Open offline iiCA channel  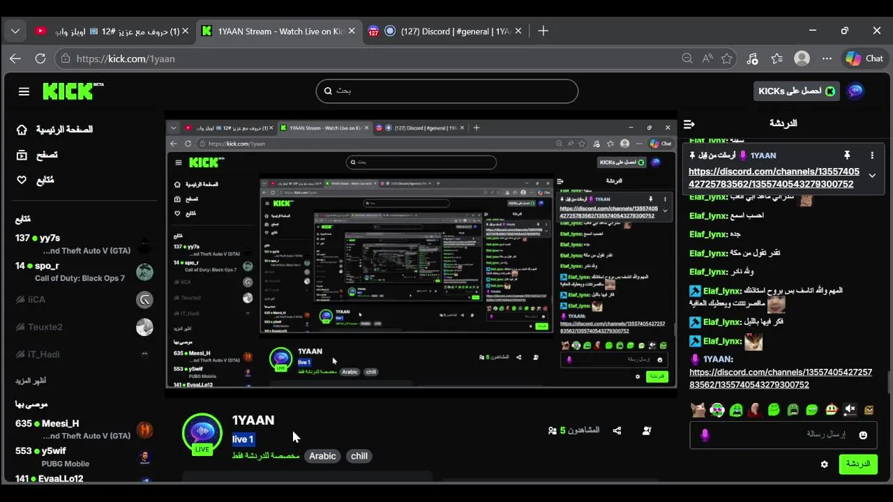click(84, 300)
